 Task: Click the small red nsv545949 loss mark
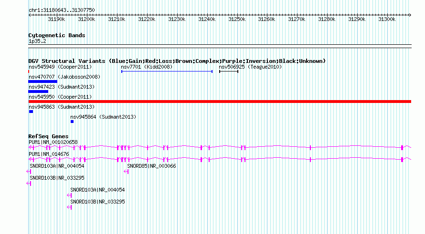[29, 71]
